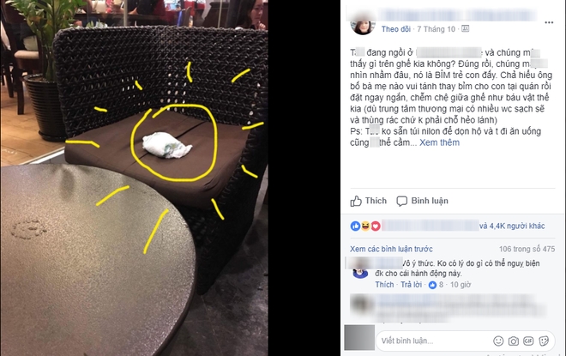This screenshot has height=356, width=566.
Task: Insert a GIF with the GIF icon
Action: (x=528, y=341)
